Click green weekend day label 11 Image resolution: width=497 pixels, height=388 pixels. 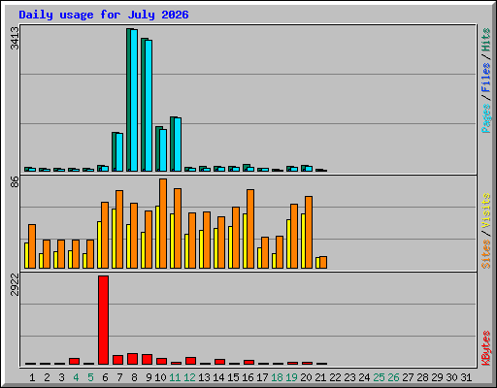(x=175, y=377)
